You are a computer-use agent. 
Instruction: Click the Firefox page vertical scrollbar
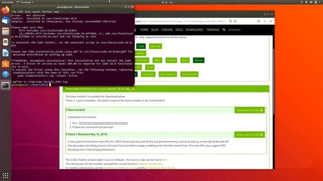274,81
